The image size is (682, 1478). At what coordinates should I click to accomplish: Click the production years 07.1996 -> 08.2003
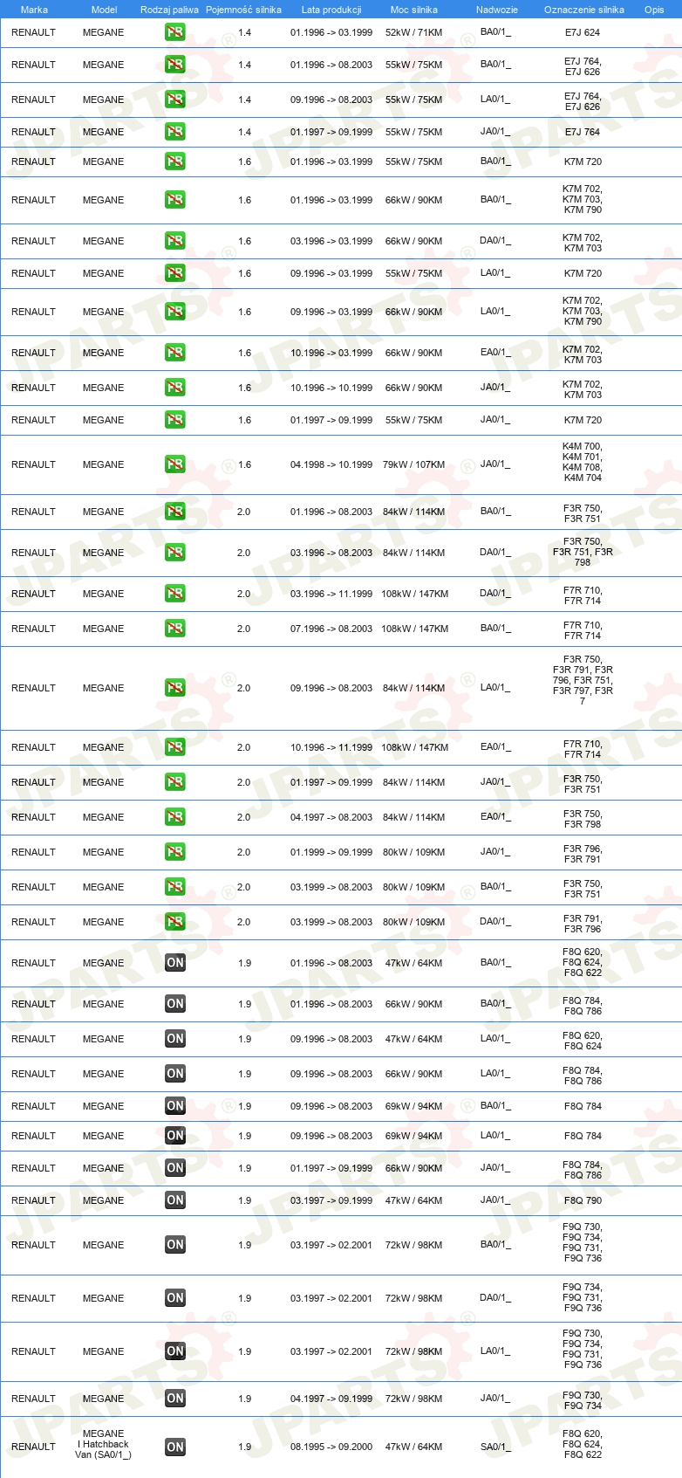click(331, 629)
